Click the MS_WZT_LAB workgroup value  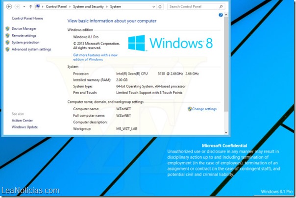126,129
